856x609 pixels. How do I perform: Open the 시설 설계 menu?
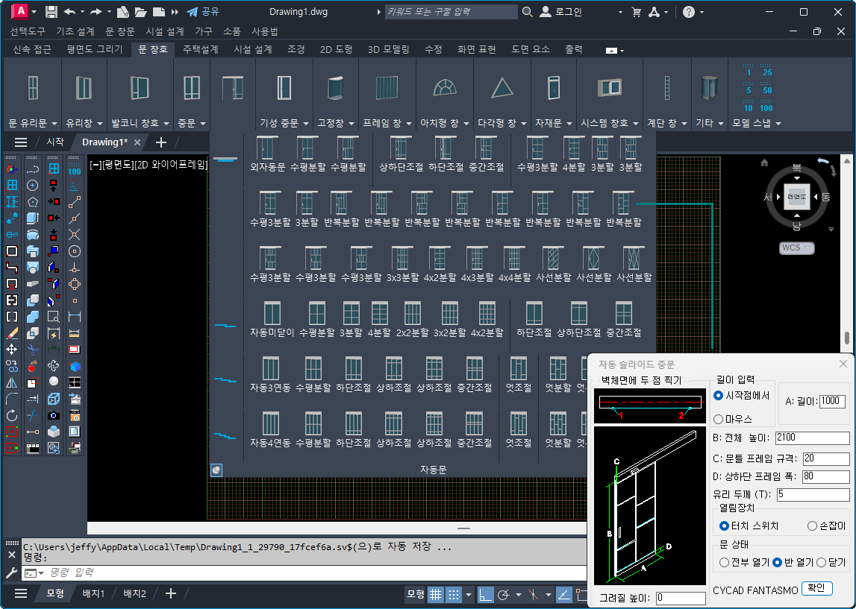[x=164, y=31]
